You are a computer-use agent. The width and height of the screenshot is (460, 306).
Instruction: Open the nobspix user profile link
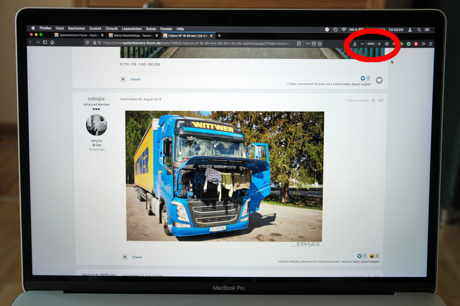point(96,98)
